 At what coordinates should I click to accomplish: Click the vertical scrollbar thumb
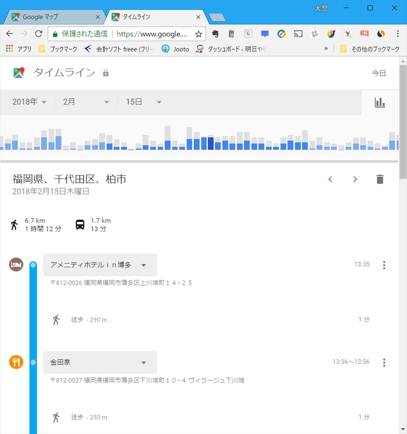[403, 122]
